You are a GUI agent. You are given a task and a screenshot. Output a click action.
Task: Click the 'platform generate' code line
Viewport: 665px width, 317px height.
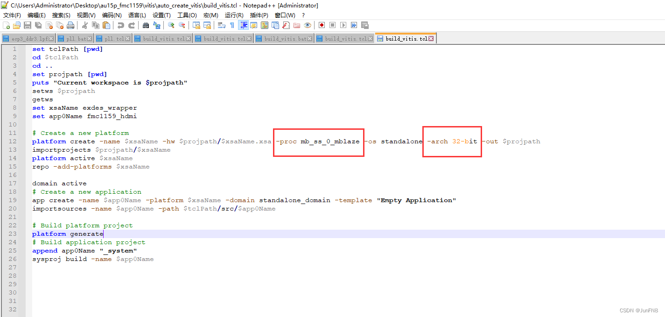(x=68, y=234)
